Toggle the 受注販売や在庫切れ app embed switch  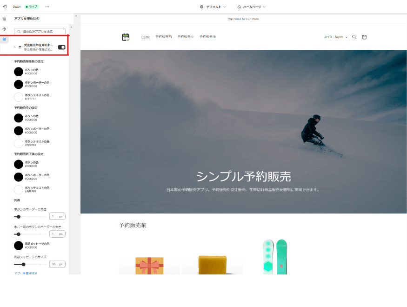point(61,47)
